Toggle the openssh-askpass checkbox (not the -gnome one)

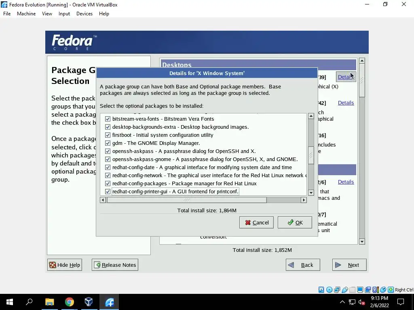[108, 151]
